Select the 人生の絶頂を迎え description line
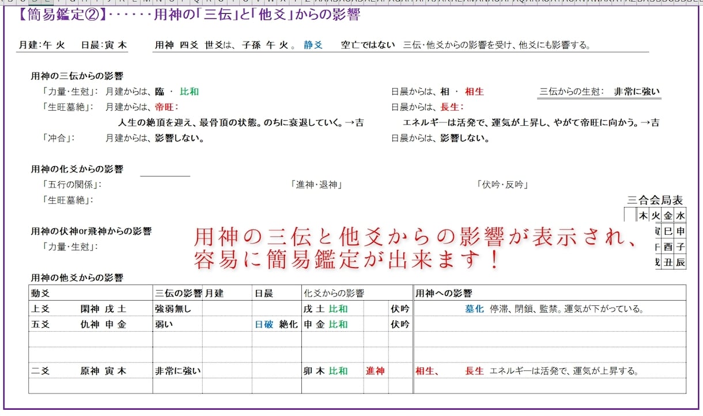The width and height of the screenshot is (703, 416). [x=241, y=122]
